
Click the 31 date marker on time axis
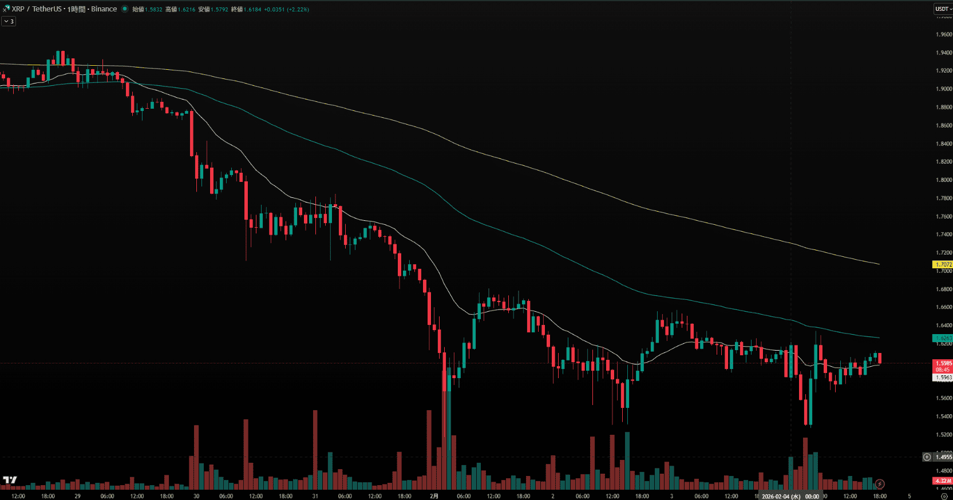315,496
